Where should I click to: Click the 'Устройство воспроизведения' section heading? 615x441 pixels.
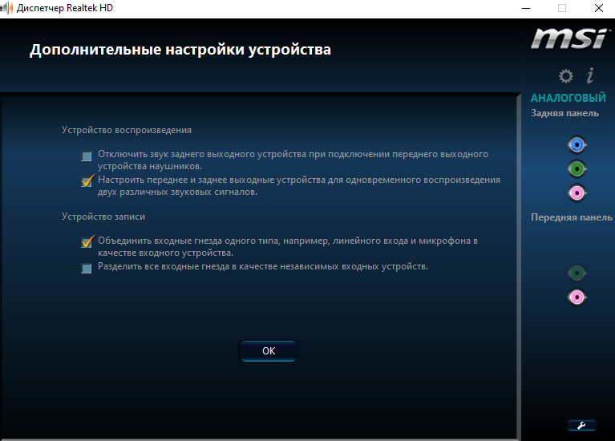(127, 130)
